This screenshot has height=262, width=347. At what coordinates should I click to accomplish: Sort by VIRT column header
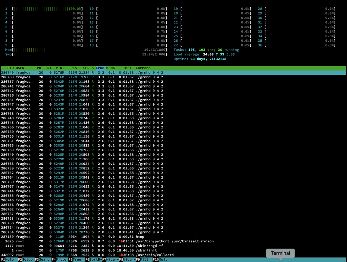(x=60, y=68)
